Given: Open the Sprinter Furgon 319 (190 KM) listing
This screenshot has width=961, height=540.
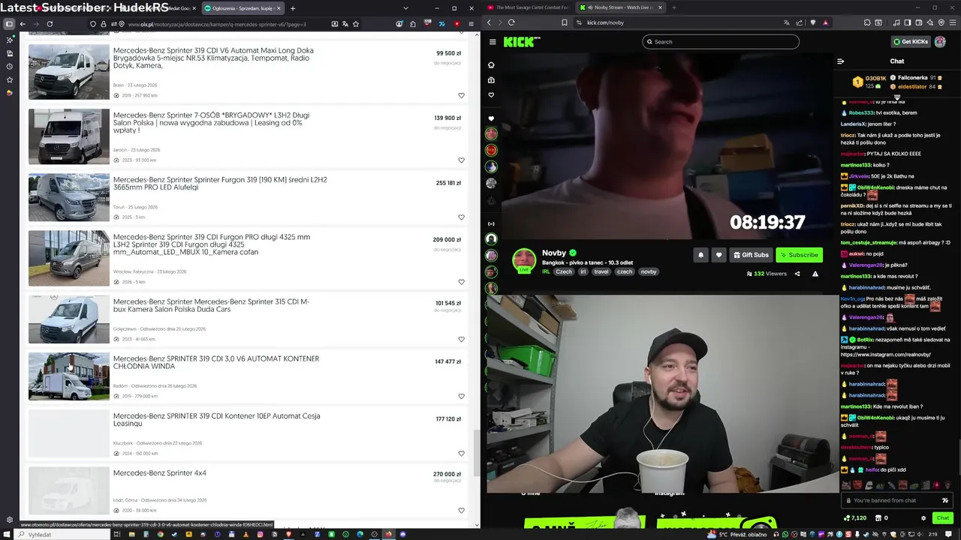Looking at the screenshot, I should 220,183.
